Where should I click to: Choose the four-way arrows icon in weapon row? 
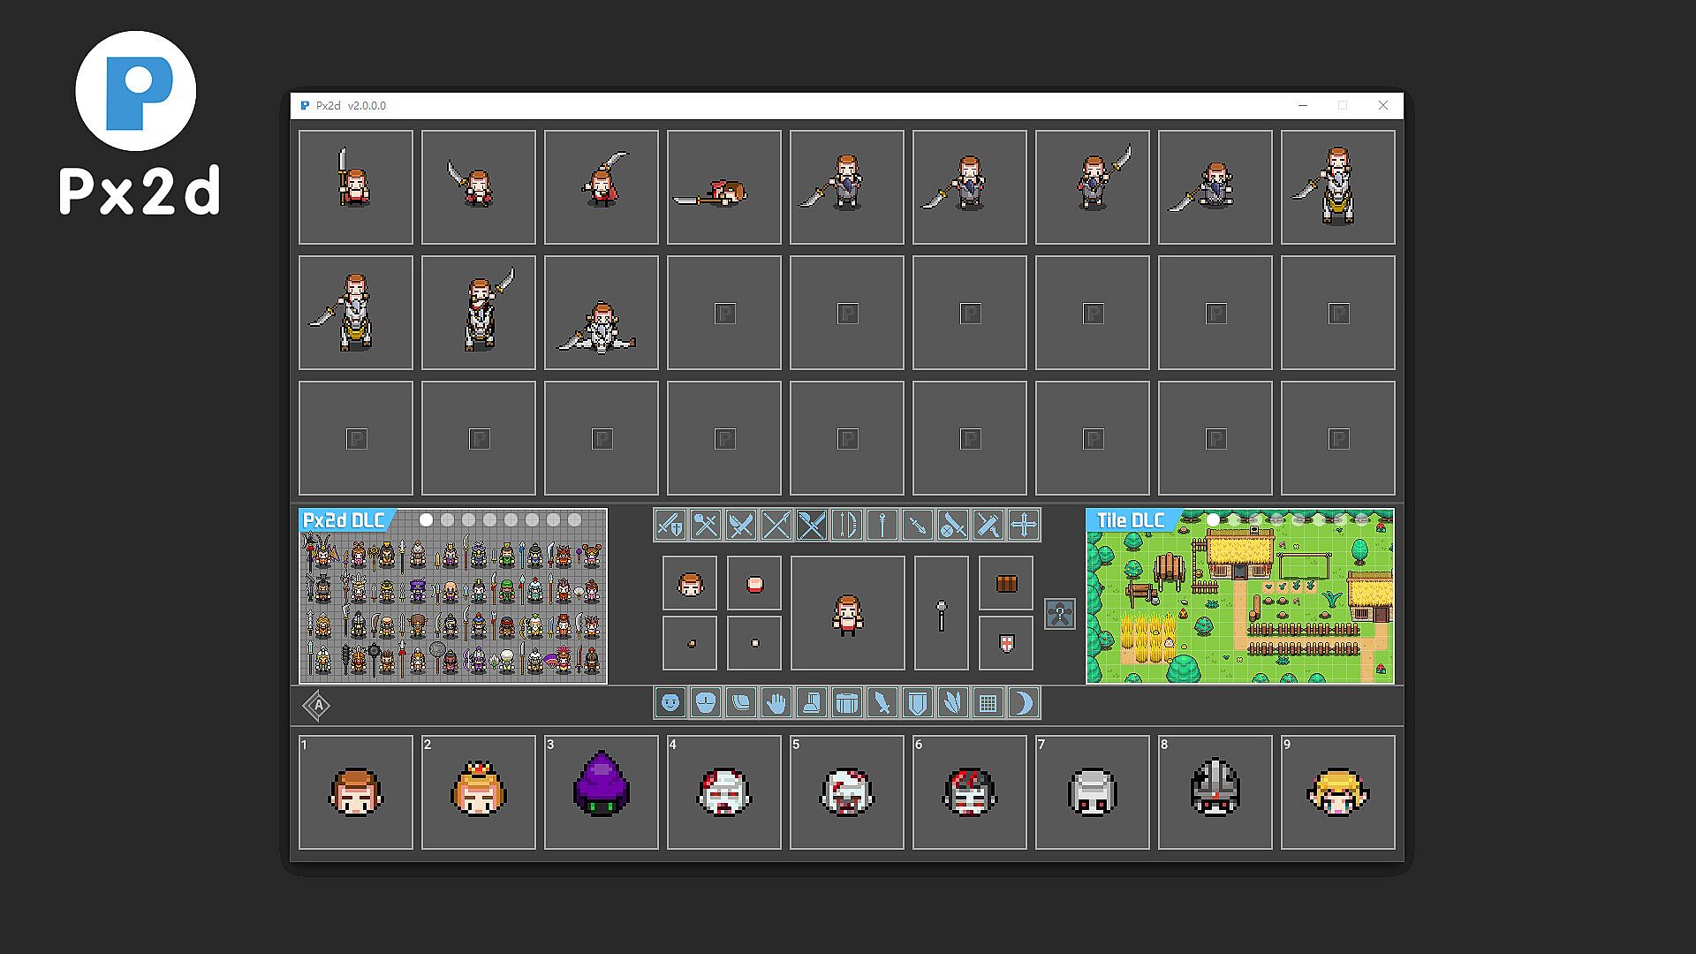tap(1023, 526)
